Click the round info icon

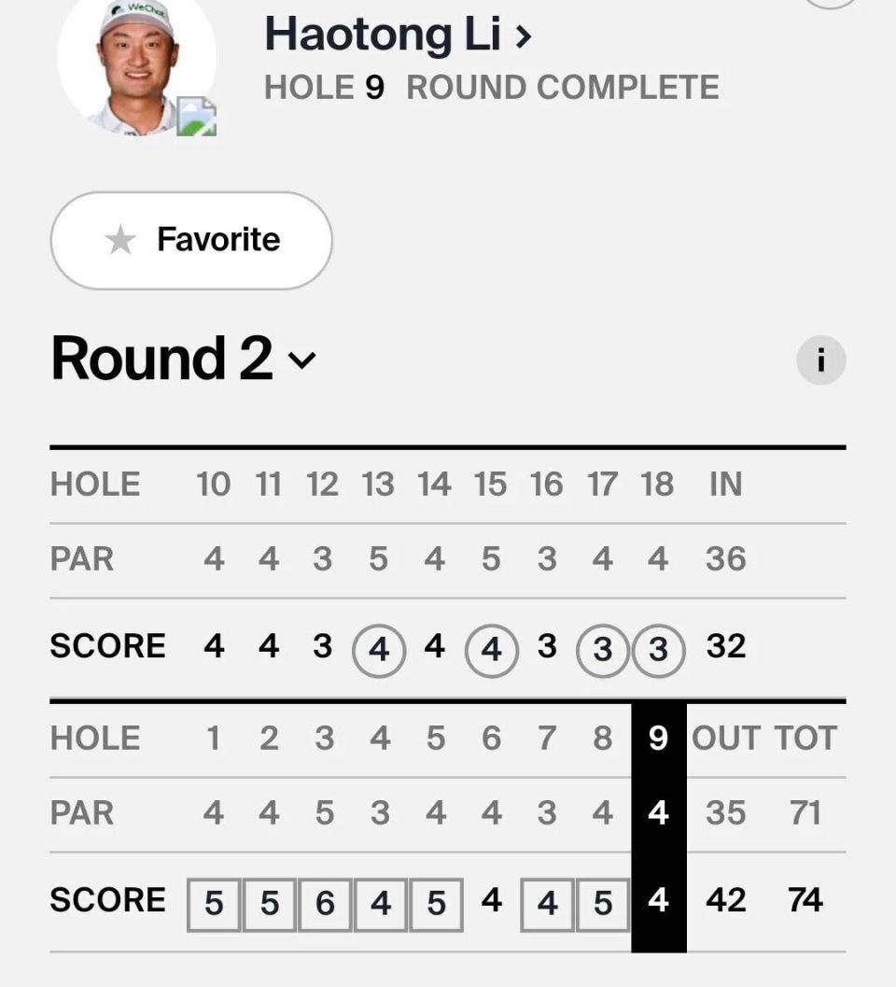click(x=820, y=360)
